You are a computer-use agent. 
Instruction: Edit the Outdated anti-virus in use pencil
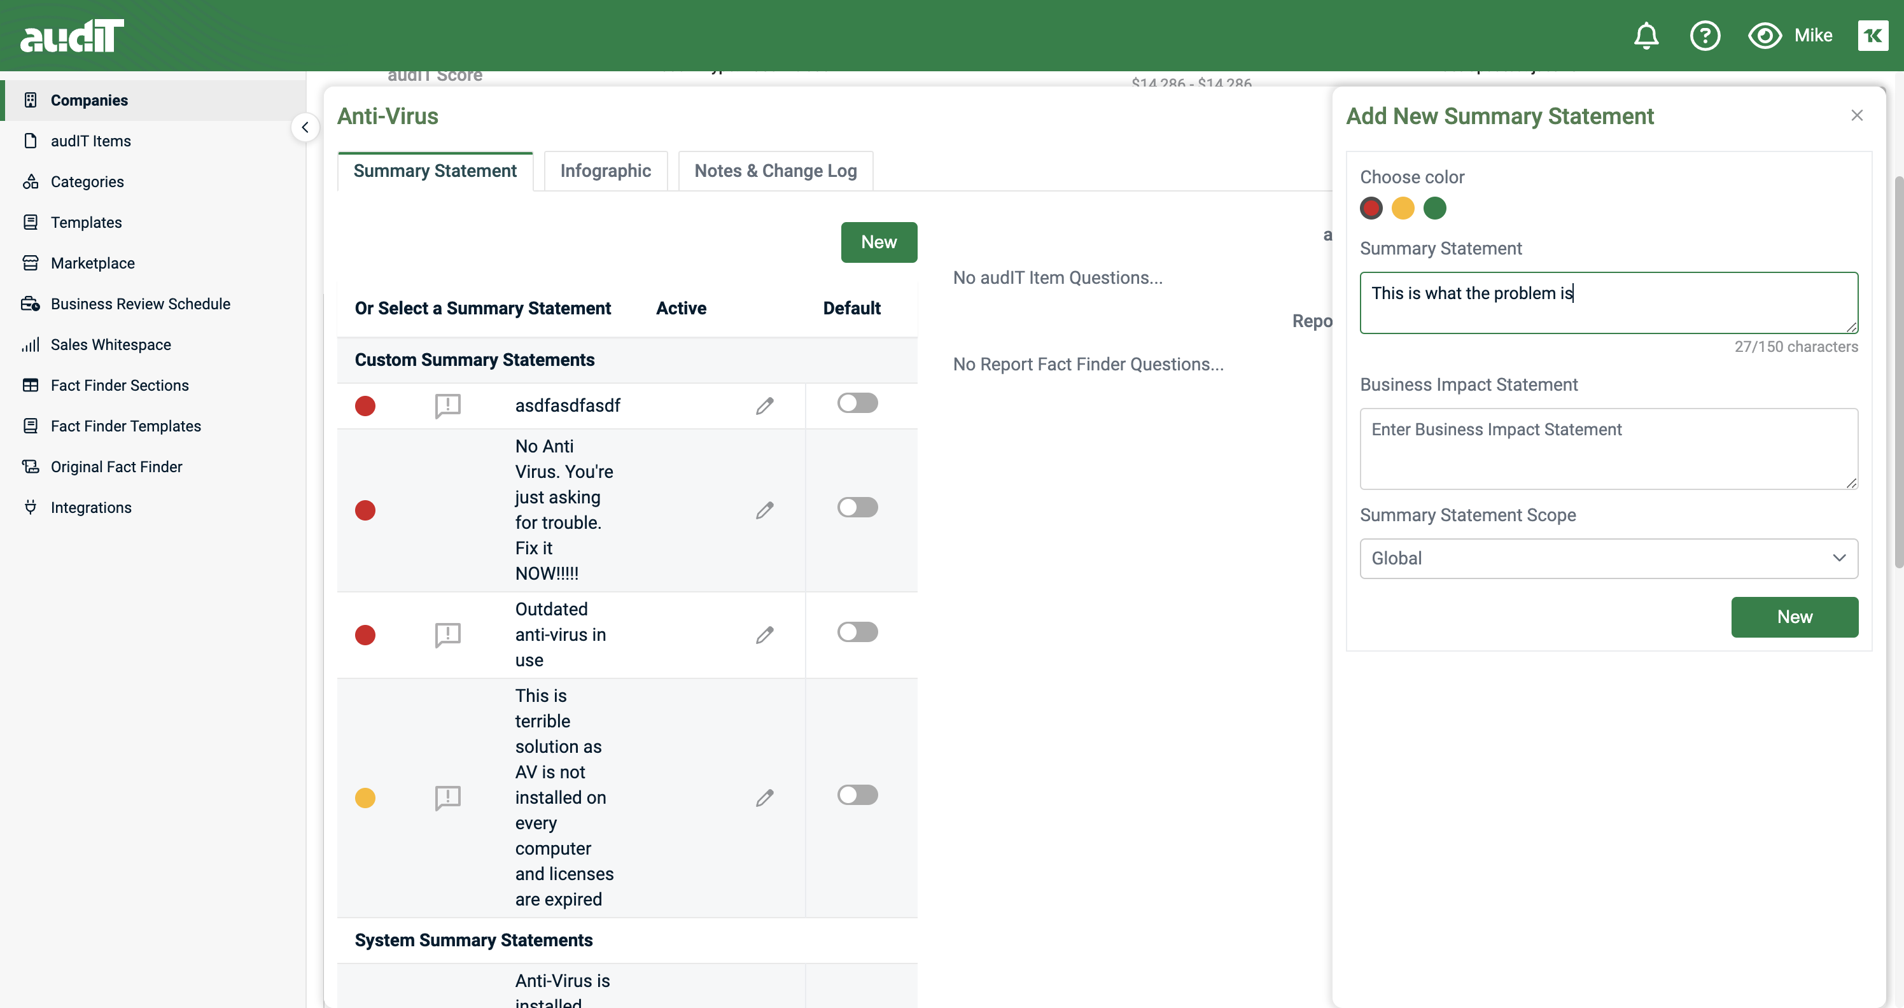pyautogui.click(x=764, y=635)
